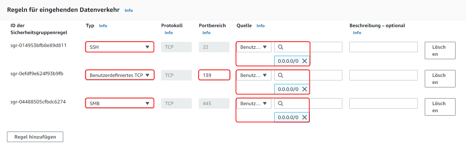Click the search icon in the SMB rule source field
This screenshot has height=149, width=466.
click(281, 103)
